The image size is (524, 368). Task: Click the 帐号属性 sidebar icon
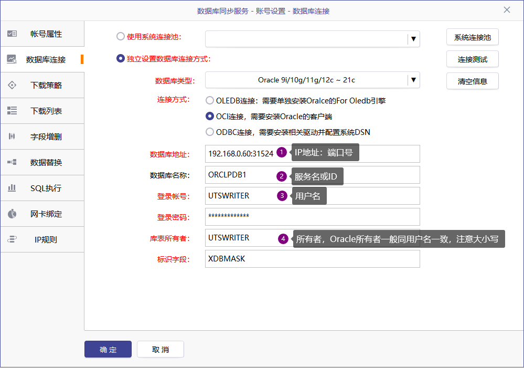tap(12, 34)
